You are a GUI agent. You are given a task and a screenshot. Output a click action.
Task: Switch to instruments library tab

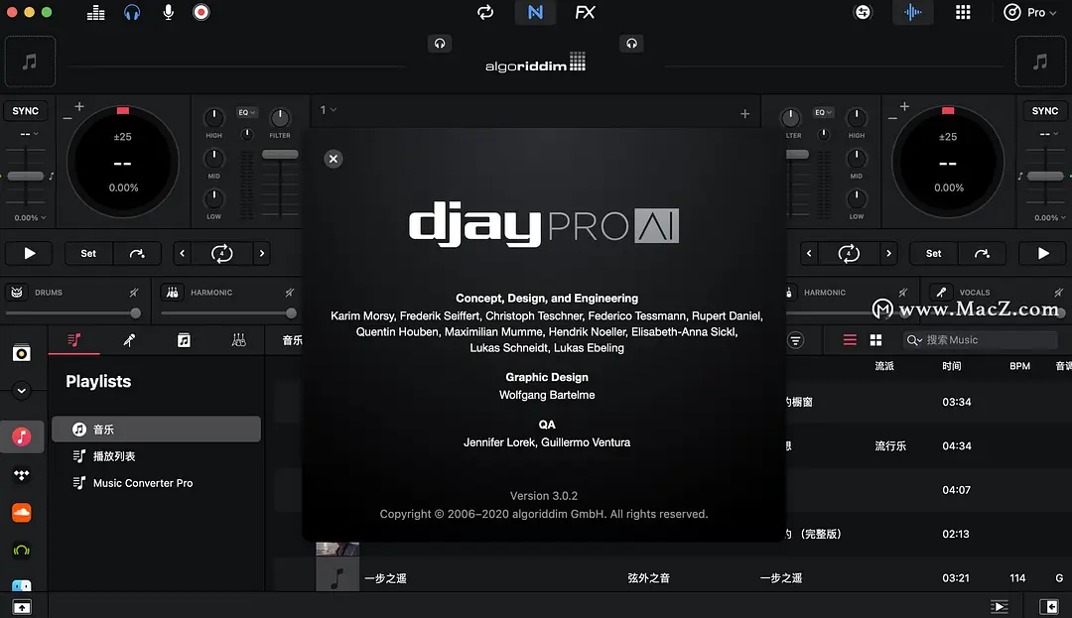[x=238, y=340]
